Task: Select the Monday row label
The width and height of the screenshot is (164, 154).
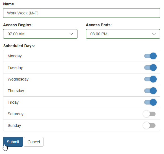Action: click(15, 56)
